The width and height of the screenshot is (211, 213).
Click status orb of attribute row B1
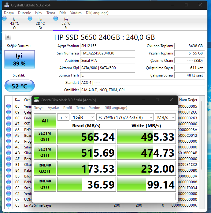pos(9,165)
